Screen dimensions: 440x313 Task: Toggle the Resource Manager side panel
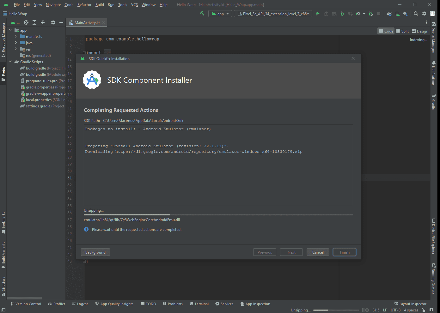click(x=3, y=40)
